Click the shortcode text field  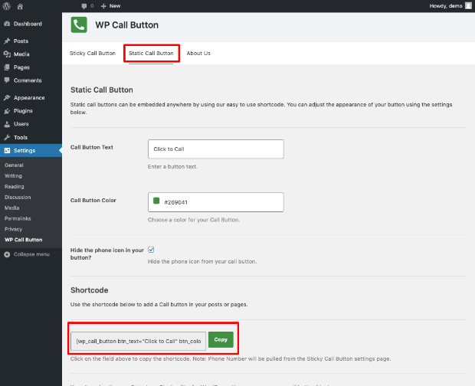tap(138, 341)
